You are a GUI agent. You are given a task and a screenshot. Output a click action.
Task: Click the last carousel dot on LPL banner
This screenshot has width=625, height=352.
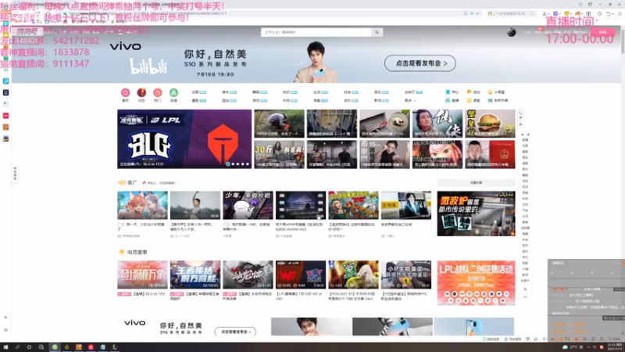click(247, 164)
